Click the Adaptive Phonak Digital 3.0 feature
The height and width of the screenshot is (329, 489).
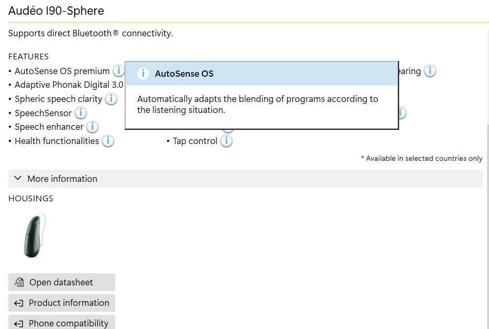coord(69,85)
